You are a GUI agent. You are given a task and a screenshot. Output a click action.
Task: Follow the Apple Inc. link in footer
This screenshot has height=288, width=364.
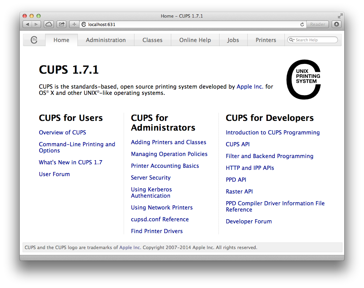pos(130,248)
